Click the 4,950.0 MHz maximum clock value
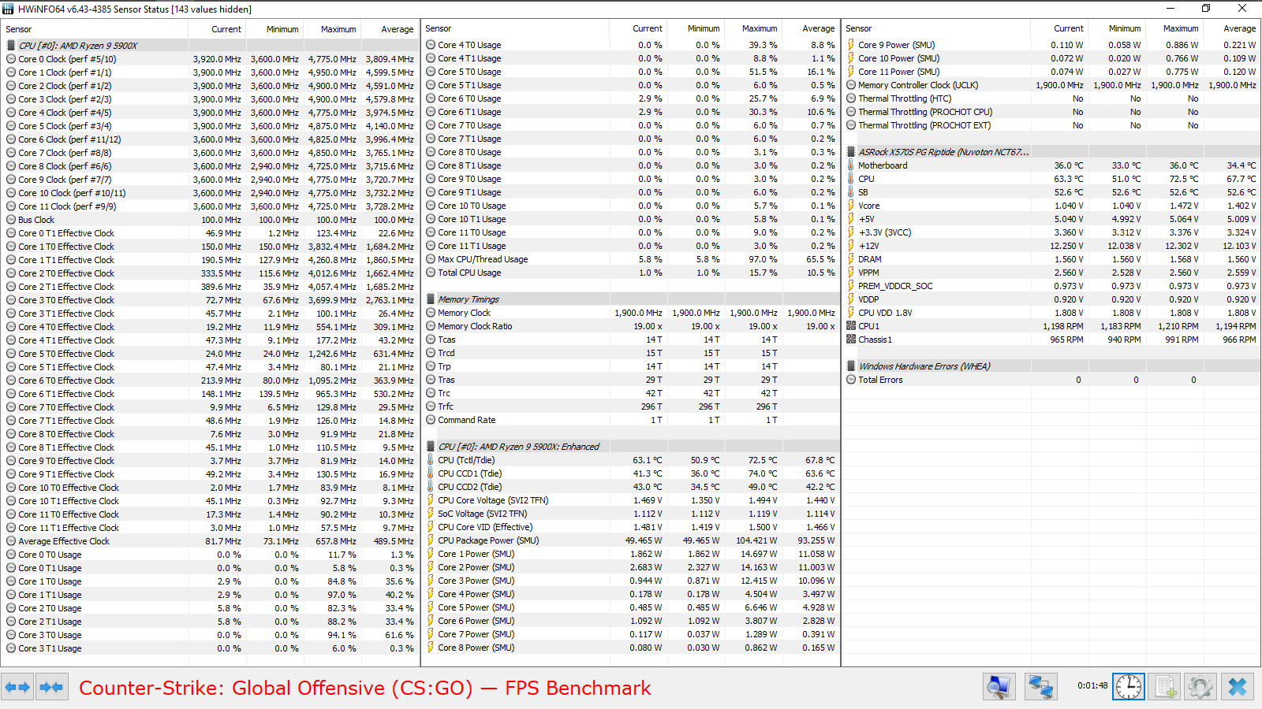The height and width of the screenshot is (709, 1262). [x=332, y=72]
